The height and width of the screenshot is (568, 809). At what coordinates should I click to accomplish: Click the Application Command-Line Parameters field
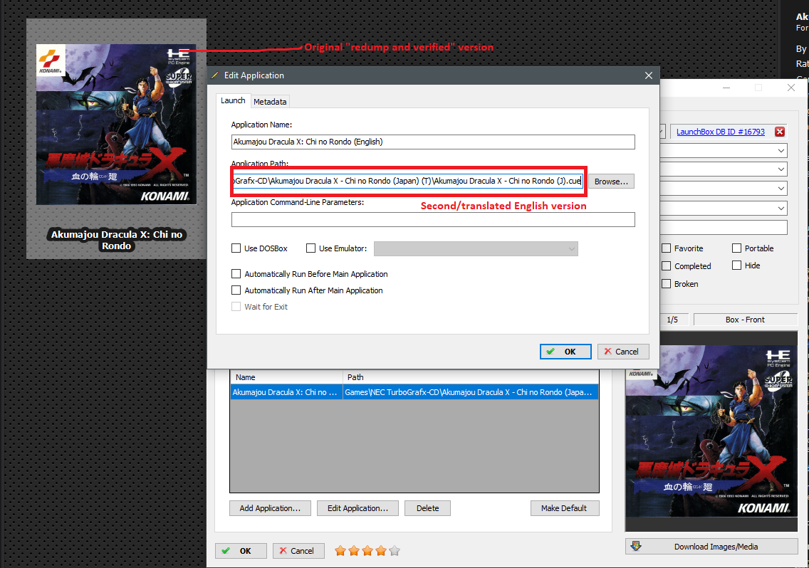(433, 220)
